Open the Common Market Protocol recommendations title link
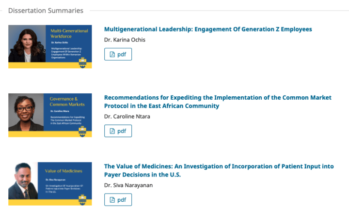This screenshot has width=349, height=223. coord(218,102)
